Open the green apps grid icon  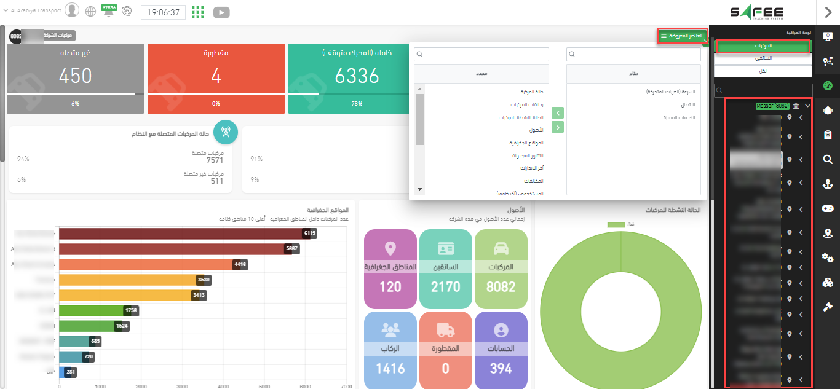coord(198,12)
